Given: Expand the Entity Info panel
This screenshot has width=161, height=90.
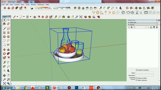Looking at the screenshot, I should [x=129, y=22].
